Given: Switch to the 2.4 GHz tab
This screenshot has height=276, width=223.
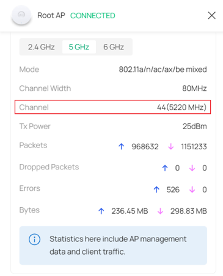Looking at the screenshot, I should point(41,47).
